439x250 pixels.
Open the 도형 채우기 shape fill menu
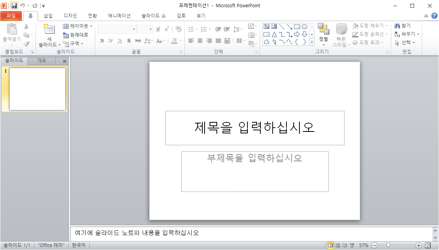coord(370,26)
